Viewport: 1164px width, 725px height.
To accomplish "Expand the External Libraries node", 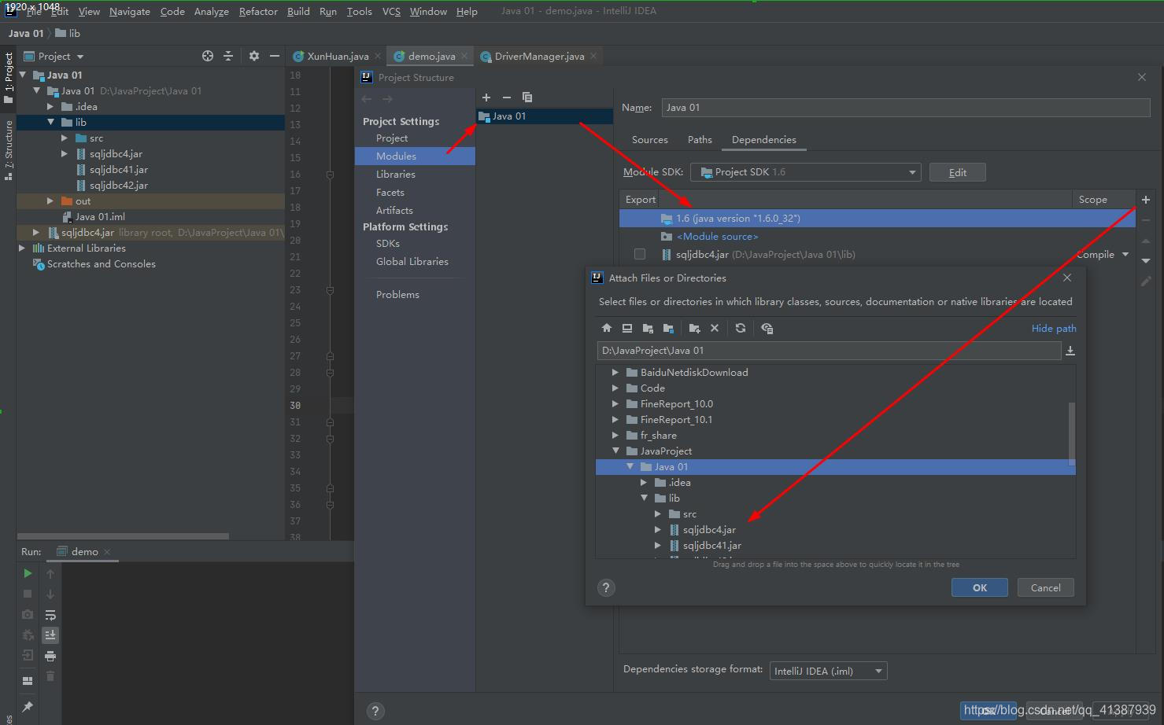I will (22, 248).
